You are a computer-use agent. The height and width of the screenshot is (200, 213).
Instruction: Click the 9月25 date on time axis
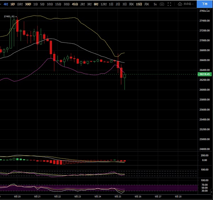pyautogui.click(x=118, y=196)
